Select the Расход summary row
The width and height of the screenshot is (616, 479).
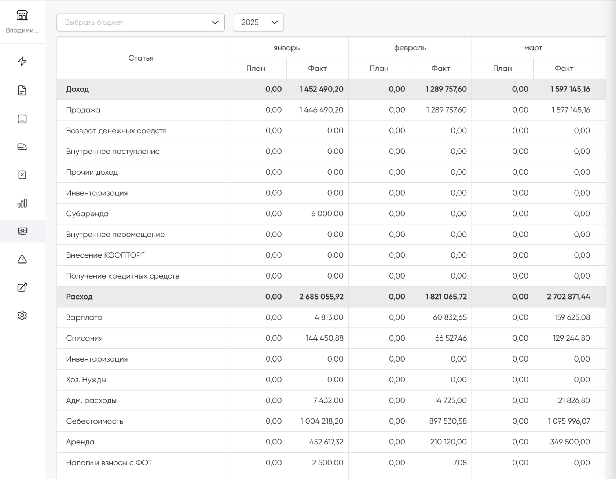[79, 297]
